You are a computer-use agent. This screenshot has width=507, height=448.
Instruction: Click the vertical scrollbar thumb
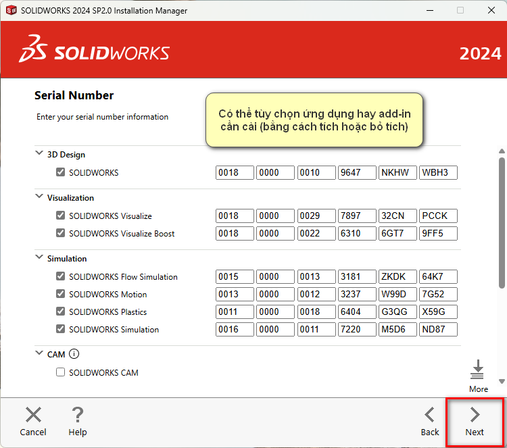point(502,223)
